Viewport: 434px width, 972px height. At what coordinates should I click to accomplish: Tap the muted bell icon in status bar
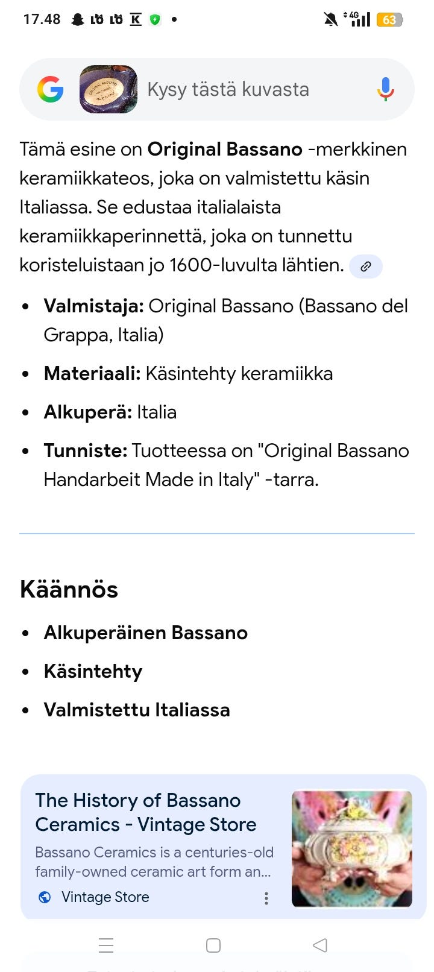330,20
